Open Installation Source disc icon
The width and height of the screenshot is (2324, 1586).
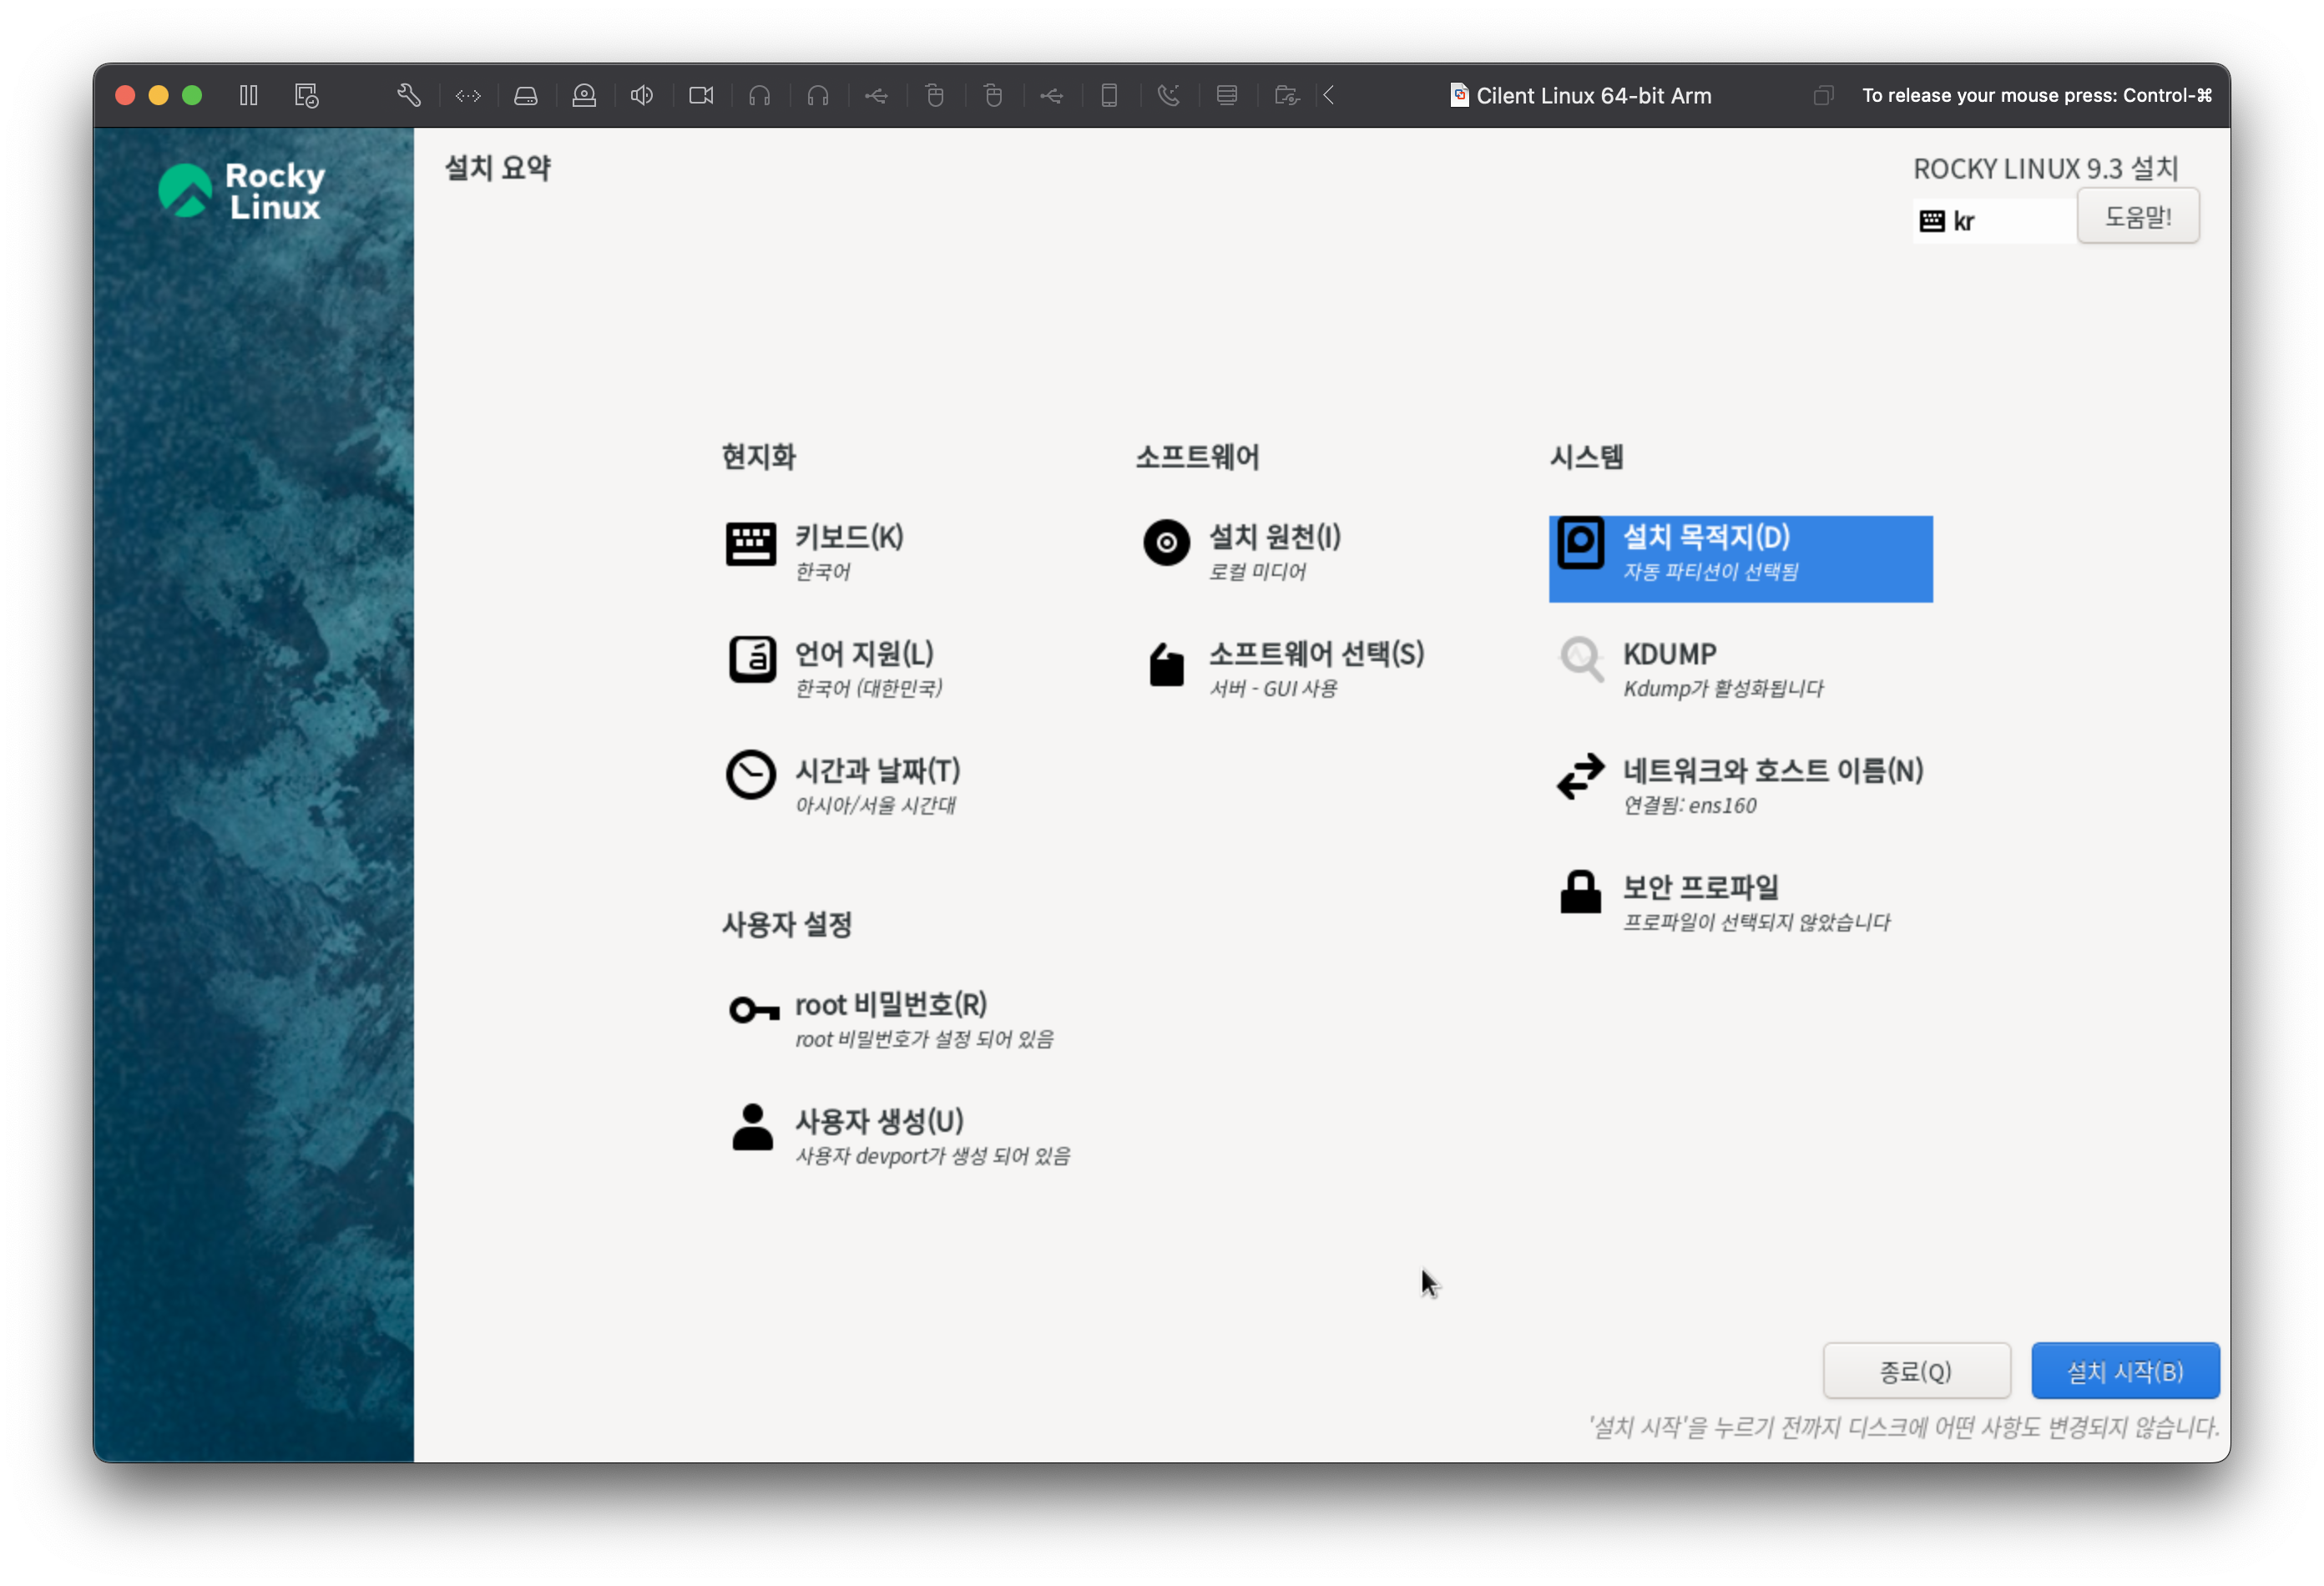[x=1166, y=543]
